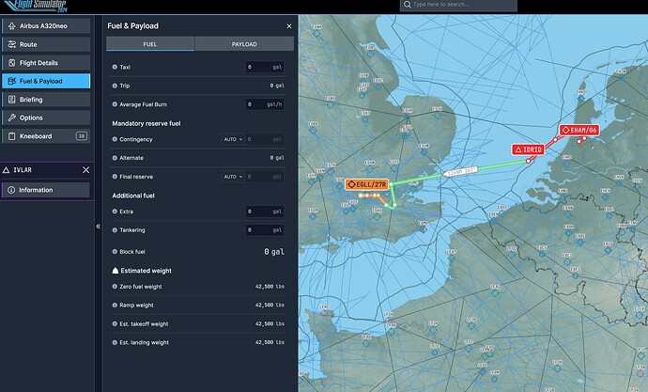Open Flight Details in the sidebar
Screen dimensions: 648x392
[46, 63]
